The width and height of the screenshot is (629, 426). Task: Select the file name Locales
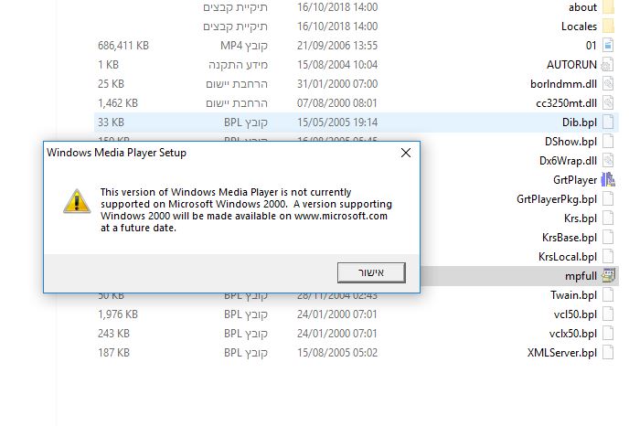click(x=580, y=27)
